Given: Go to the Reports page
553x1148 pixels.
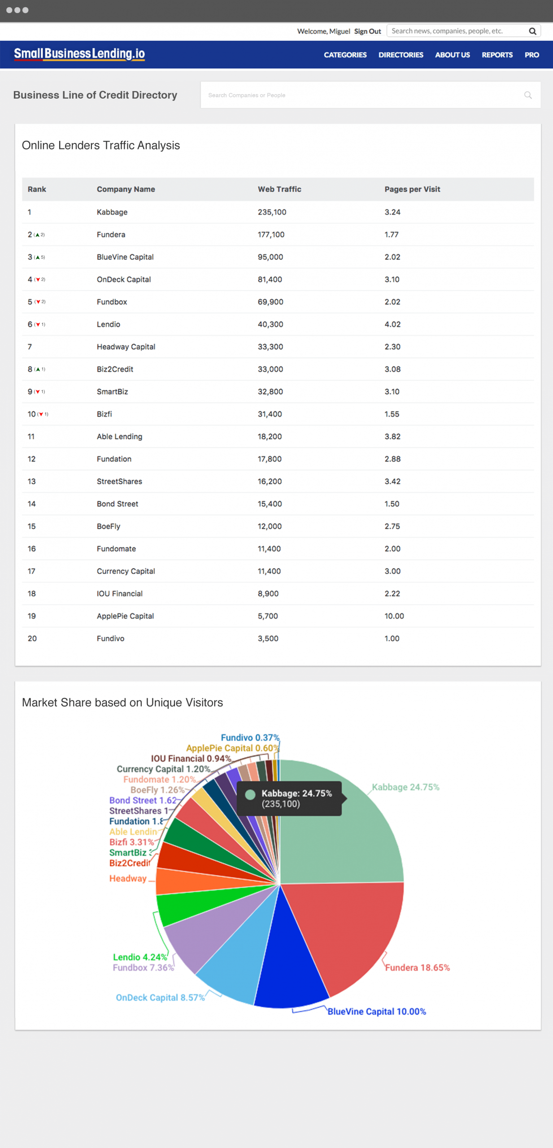Looking at the screenshot, I should tap(497, 55).
